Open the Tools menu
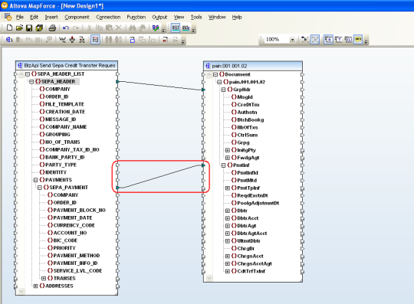 196,17
